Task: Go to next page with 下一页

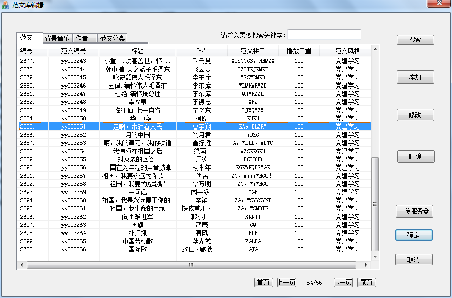Action: point(343,282)
